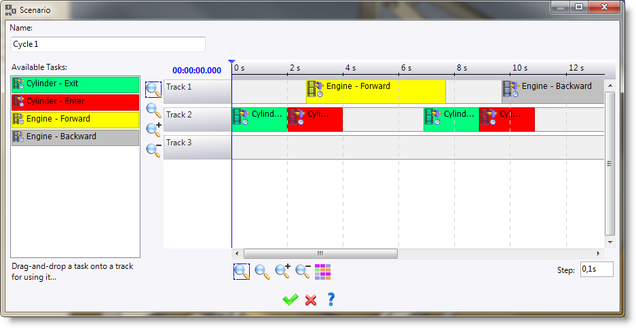Pick Engine - Backward in the task list
The width and height of the screenshot is (636, 328).
pyautogui.click(x=75, y=137)
